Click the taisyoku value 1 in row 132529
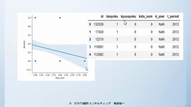This screenshot has height=107, width=191. point(117,24)
